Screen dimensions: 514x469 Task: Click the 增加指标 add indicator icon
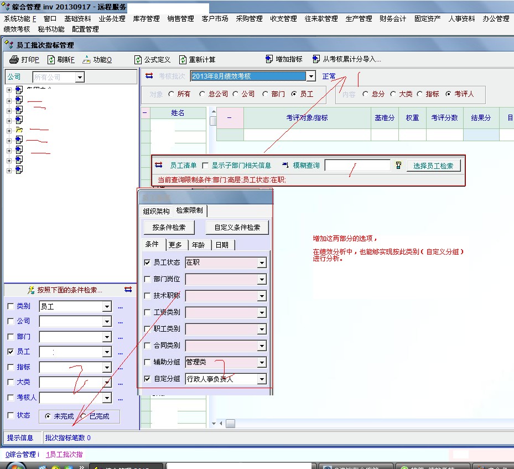point(269,59)
